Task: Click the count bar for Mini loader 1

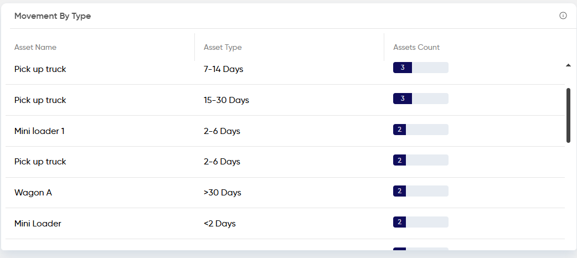Action: pyautogui.click(x=421, y=130)
